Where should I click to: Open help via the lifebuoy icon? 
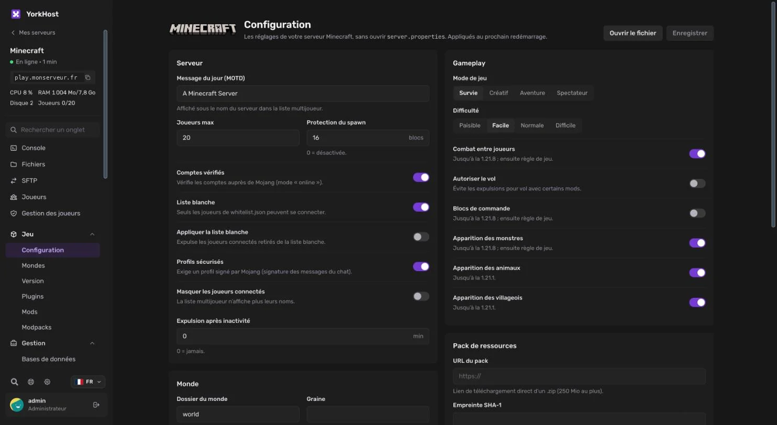pos(31,382)
